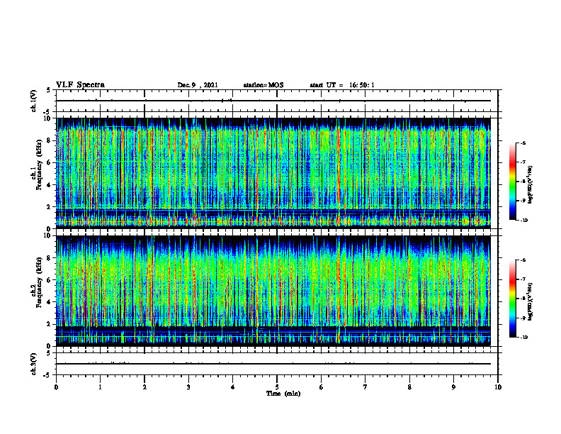This screenshot has width=561, height=434.
Task: Click the "-6" label on ch.1 color bar
Action: [x=523, y=143]
